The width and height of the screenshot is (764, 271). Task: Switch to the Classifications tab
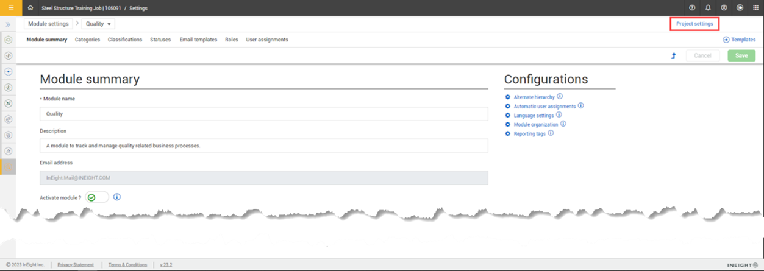[x=125, y=40]
